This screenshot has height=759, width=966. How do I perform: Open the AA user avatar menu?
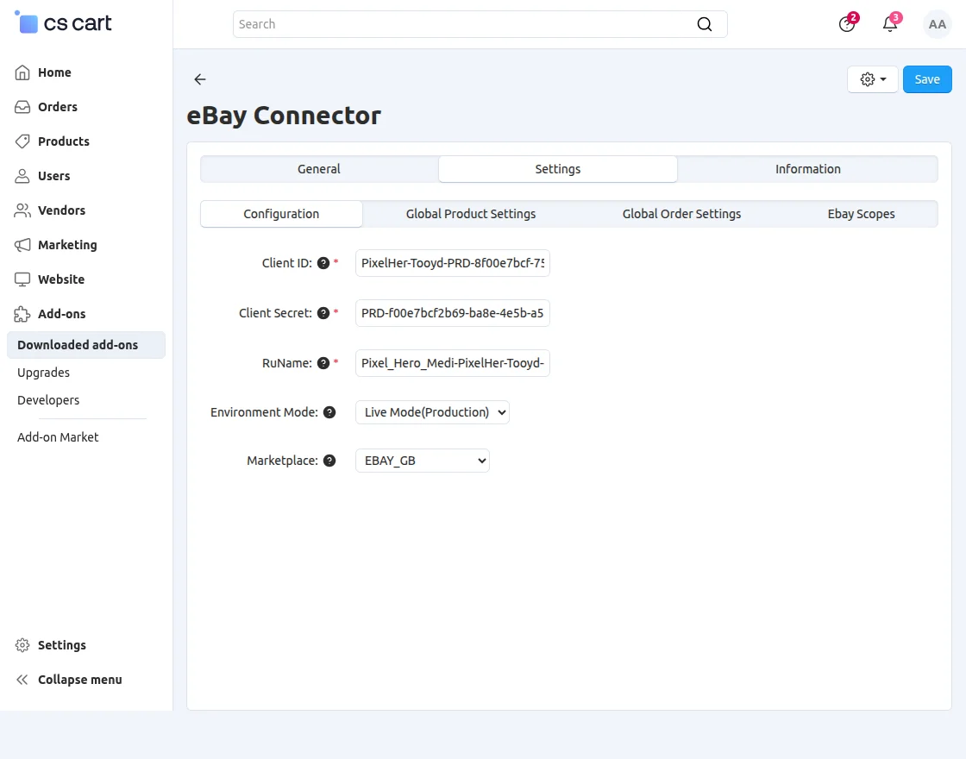click(937, 24)
